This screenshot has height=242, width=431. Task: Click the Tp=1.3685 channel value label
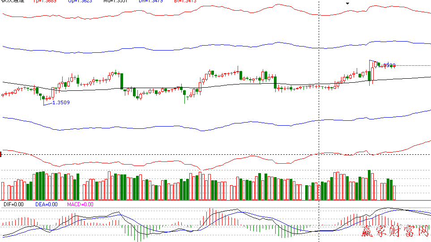pyautogui.click(x=45, y=1)
